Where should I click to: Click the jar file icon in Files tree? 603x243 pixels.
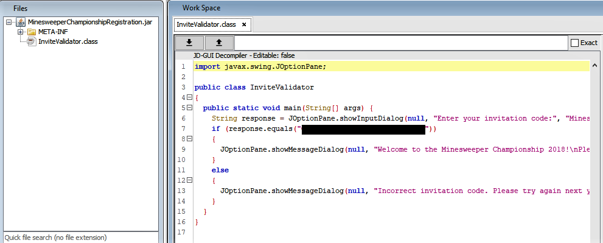click(x=21, y=23)
